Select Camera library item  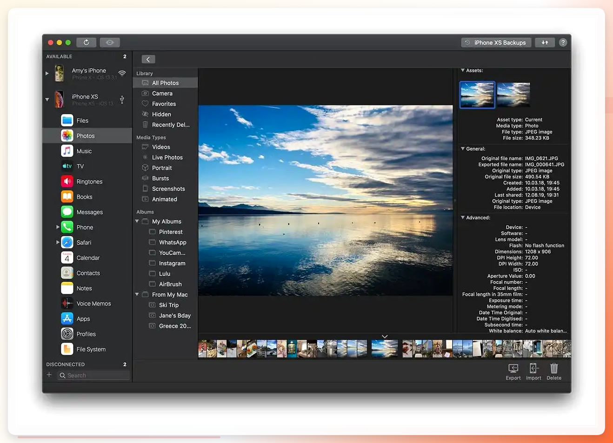165,93
